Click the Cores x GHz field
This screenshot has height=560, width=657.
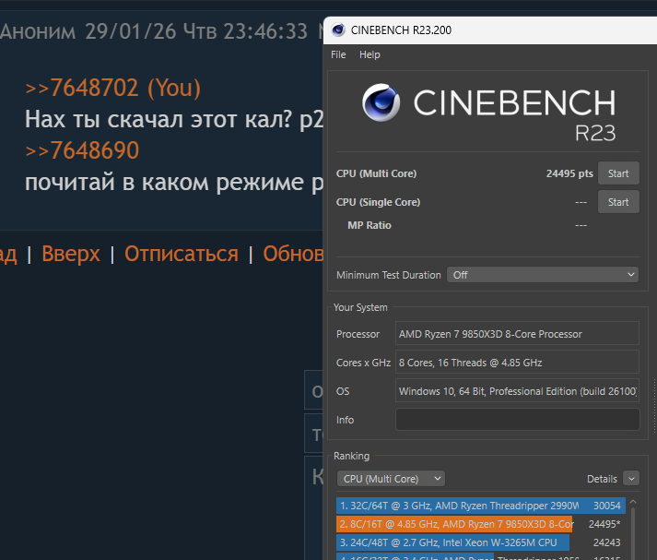click(x=517, y=363)
